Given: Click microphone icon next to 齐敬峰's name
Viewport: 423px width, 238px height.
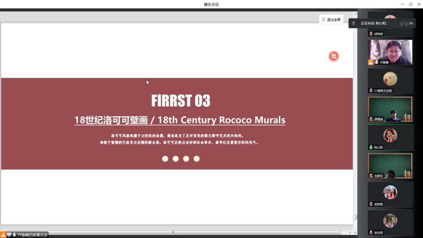Looking at the screenshot, I should [376, 62].
